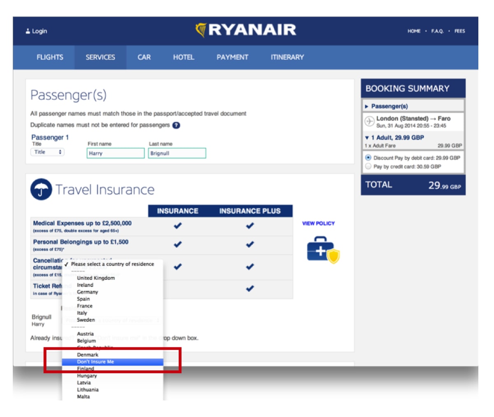Viewport: 494px width, 417px height.
Task: Click the Login person icon
Action: [x=27, y=30]
